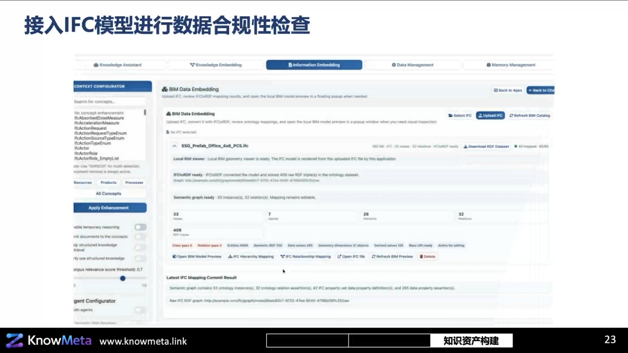This screenshot has width=628, height=353.
Task: Open the Information Embedding tab
Action: coord(314,65)
